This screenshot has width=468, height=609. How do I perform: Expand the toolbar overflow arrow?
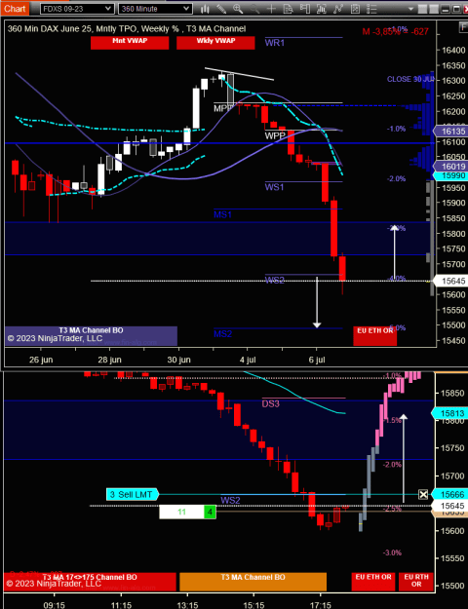410,9
